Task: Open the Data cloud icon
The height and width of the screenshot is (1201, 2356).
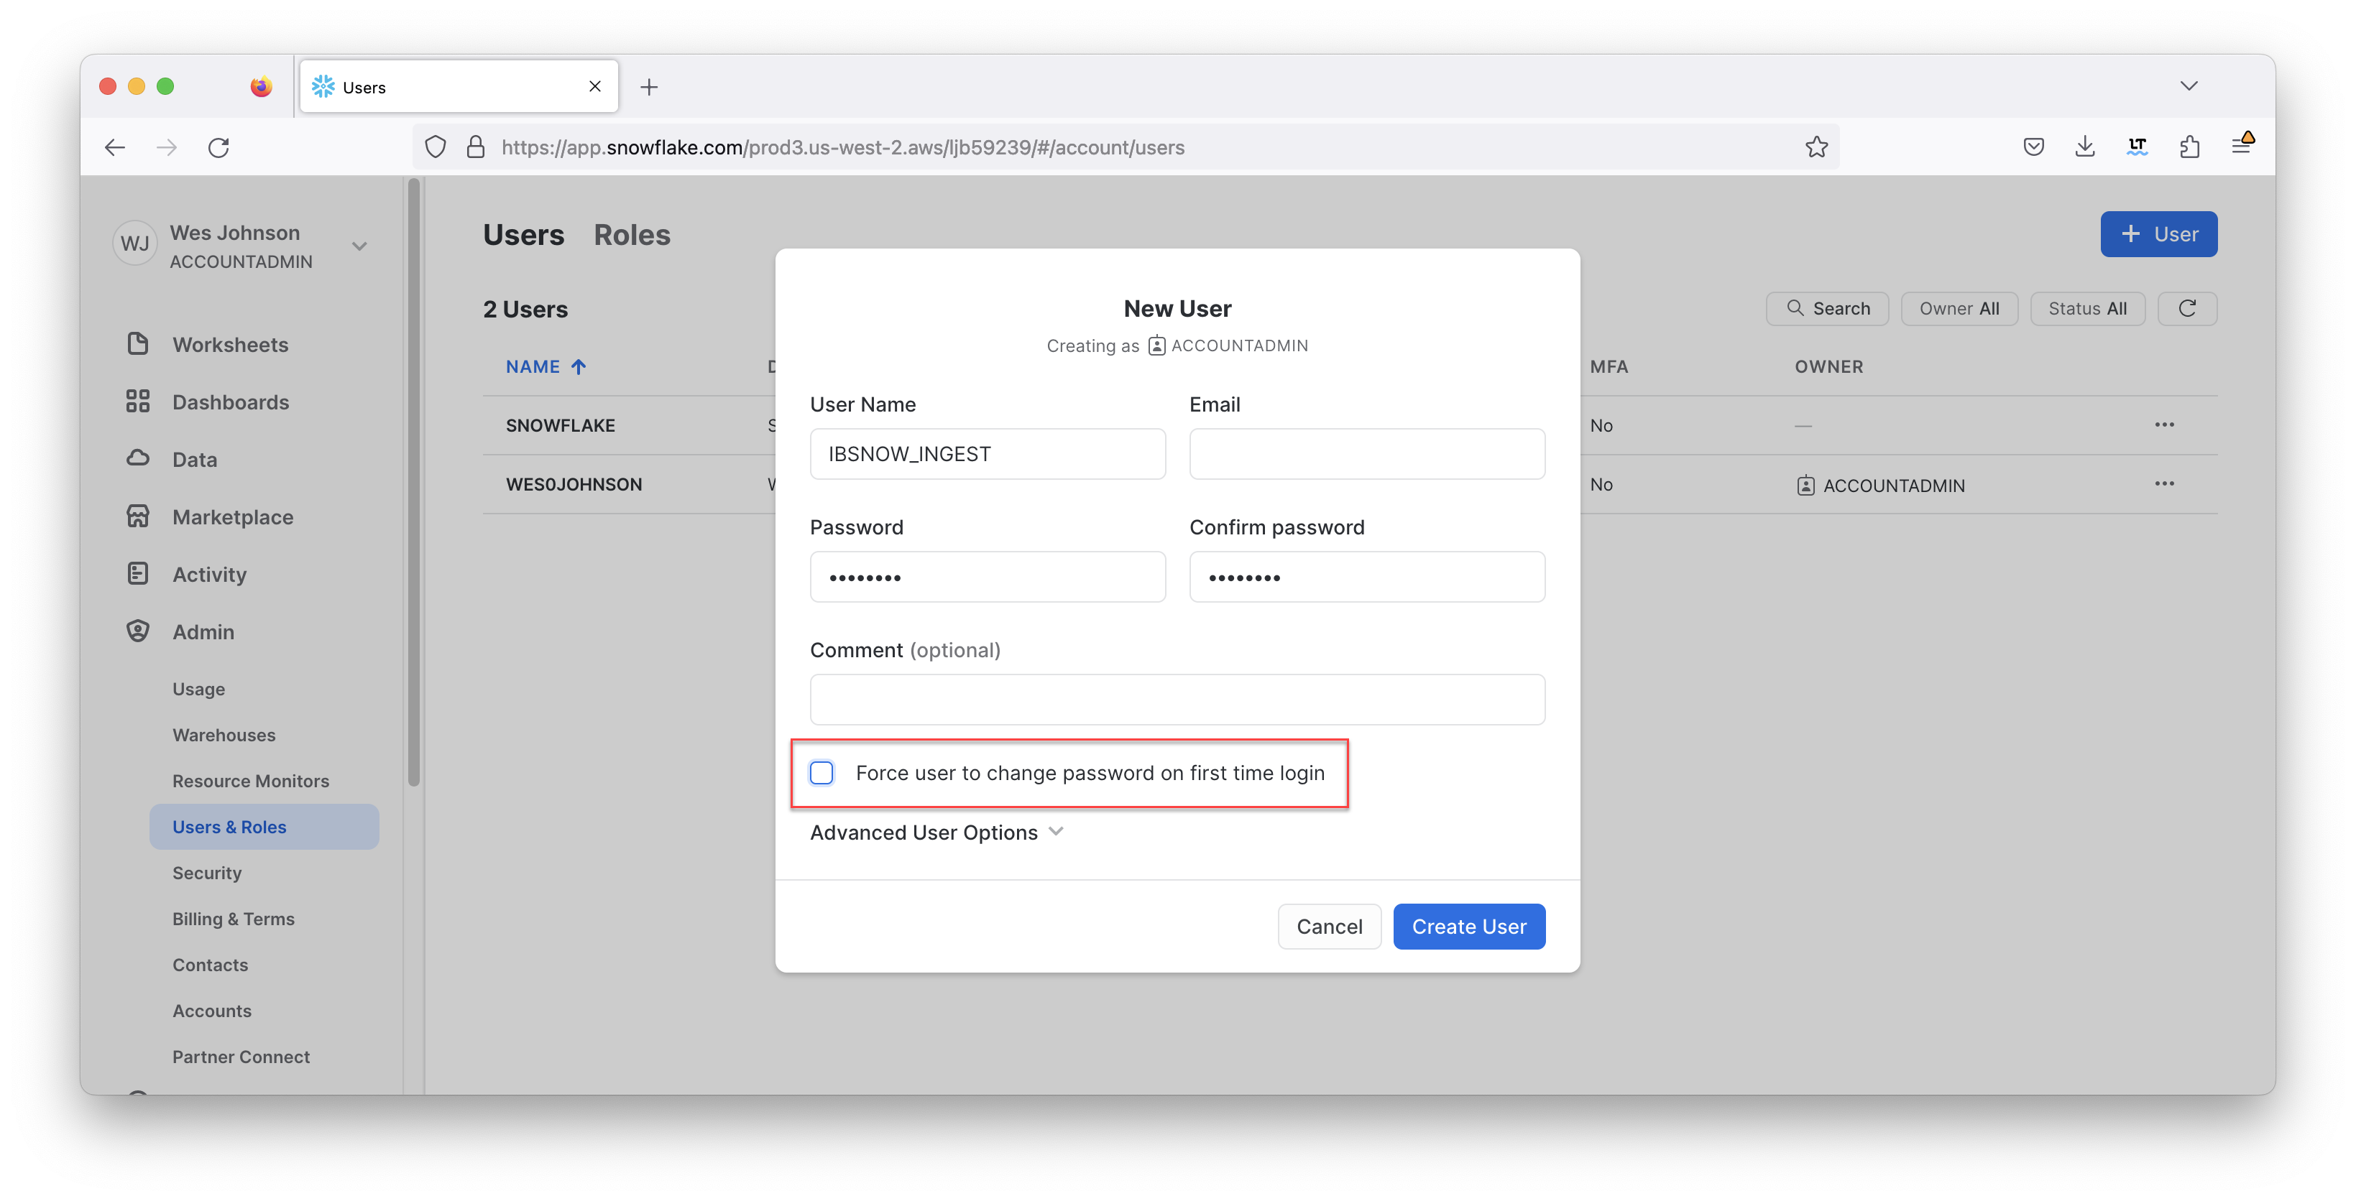Action: click(138, 458)
